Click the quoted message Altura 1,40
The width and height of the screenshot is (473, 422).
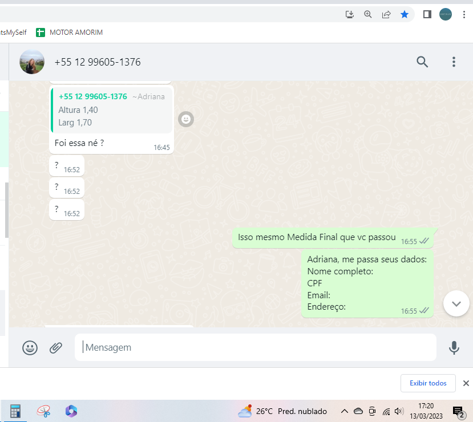click(x=112, y=110)
